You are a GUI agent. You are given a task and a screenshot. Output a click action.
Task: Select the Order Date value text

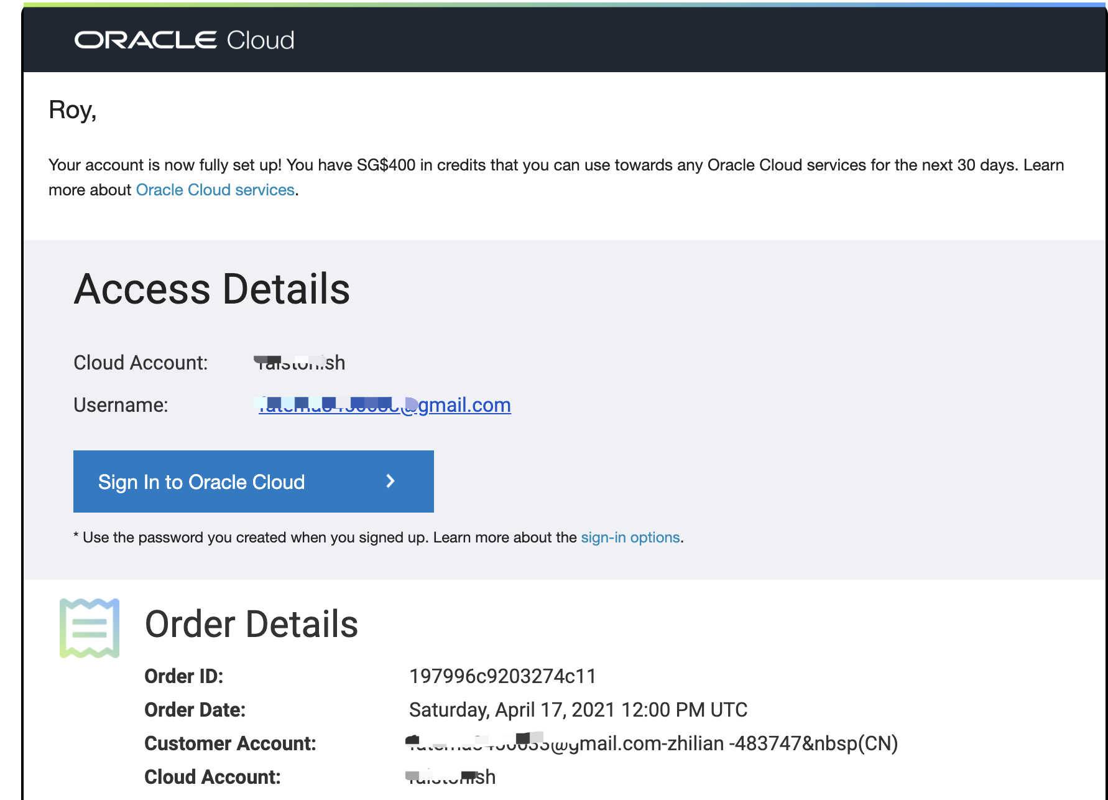pyautogui.click(x=578, y=710)
